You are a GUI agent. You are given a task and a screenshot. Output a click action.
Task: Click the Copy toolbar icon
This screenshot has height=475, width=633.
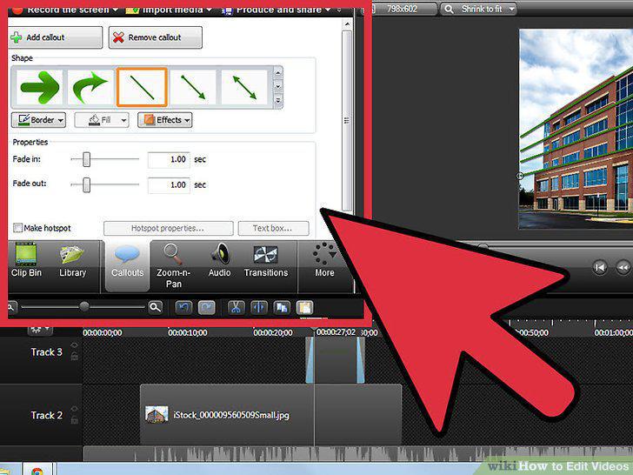[x=282, y=308]
